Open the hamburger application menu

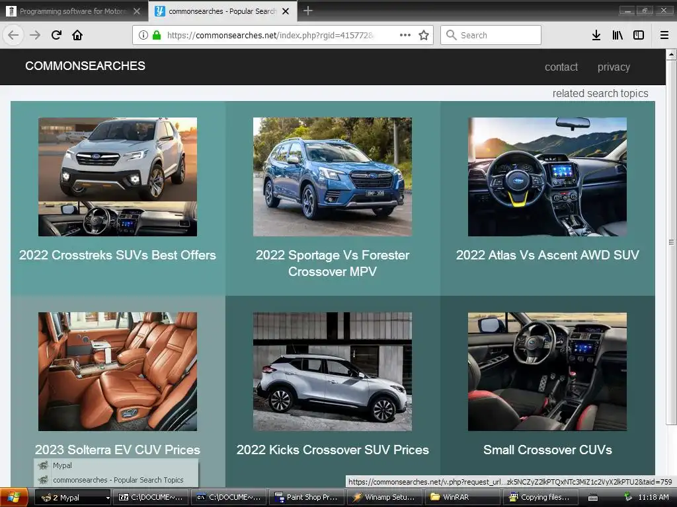664,35
